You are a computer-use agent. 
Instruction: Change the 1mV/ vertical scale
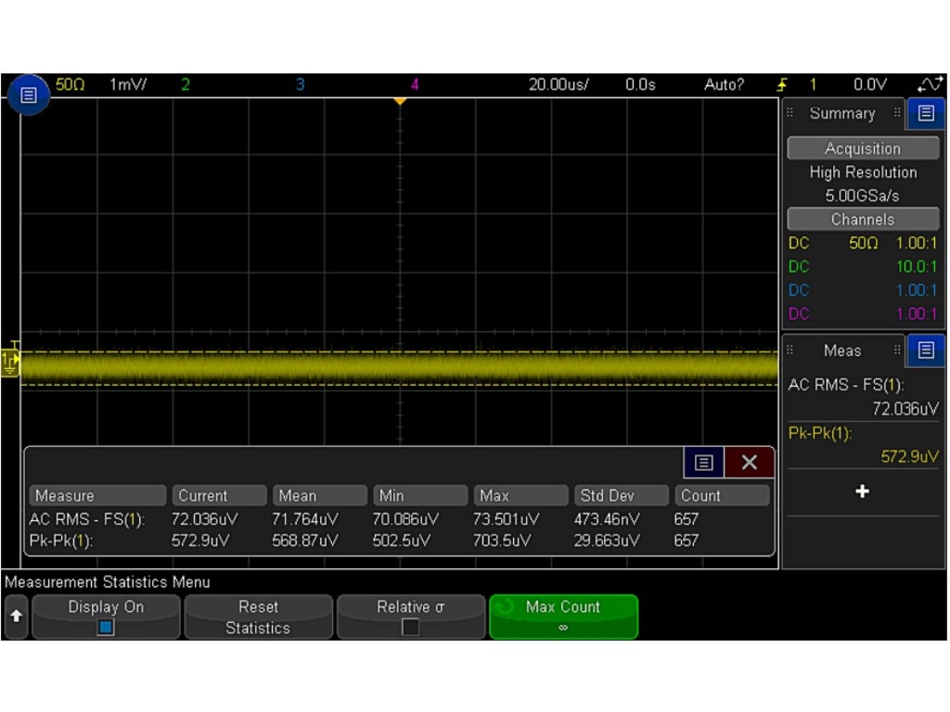pos(128,84)
